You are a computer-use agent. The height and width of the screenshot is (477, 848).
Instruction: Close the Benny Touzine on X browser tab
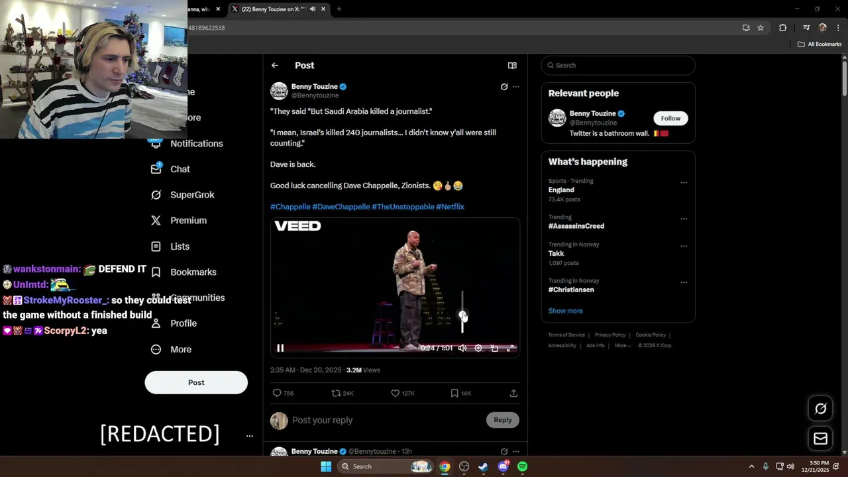pyautogui.click(x=323, y=9)
